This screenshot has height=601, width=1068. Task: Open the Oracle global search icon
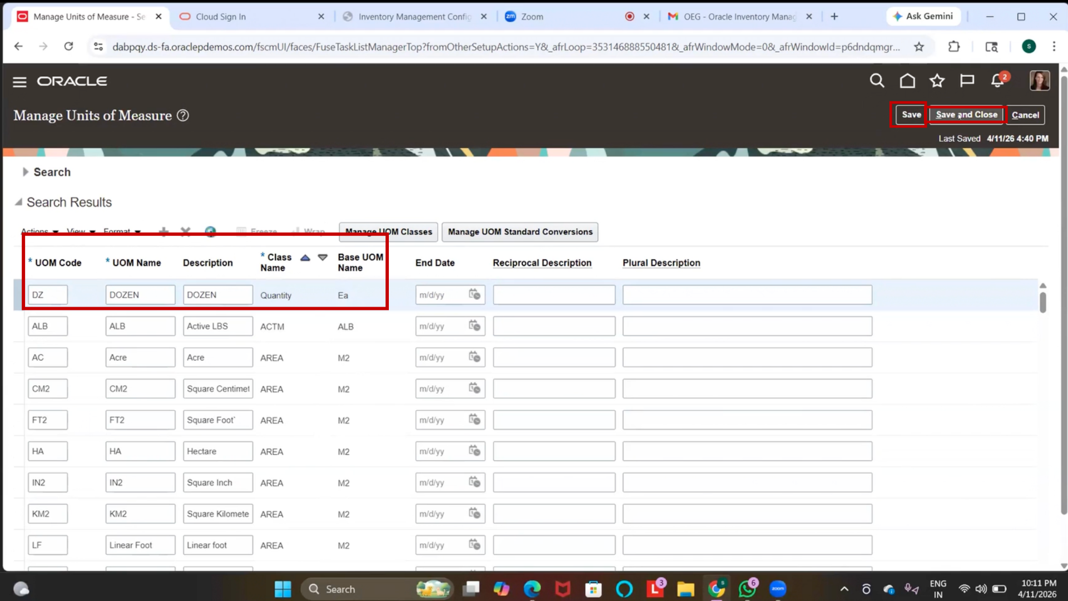click(x=877, y=81)
